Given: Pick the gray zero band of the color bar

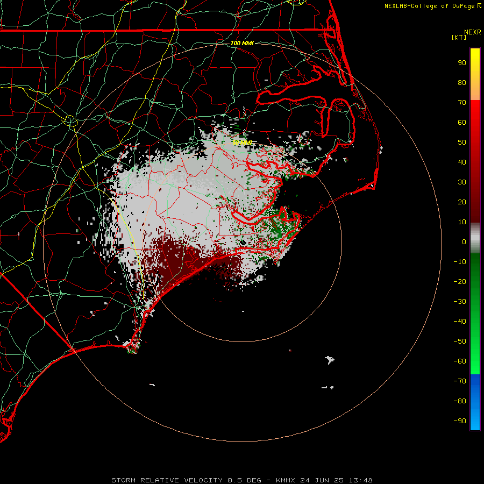Looking at the screenshot, I should click(475, 238).
